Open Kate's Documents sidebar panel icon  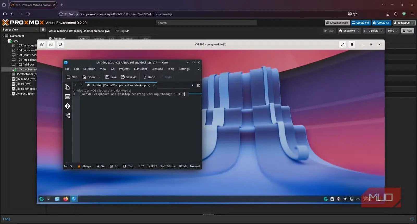click(67, 87)
